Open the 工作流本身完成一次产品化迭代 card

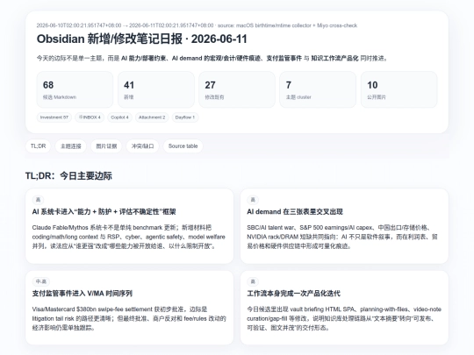coord(344,308)
